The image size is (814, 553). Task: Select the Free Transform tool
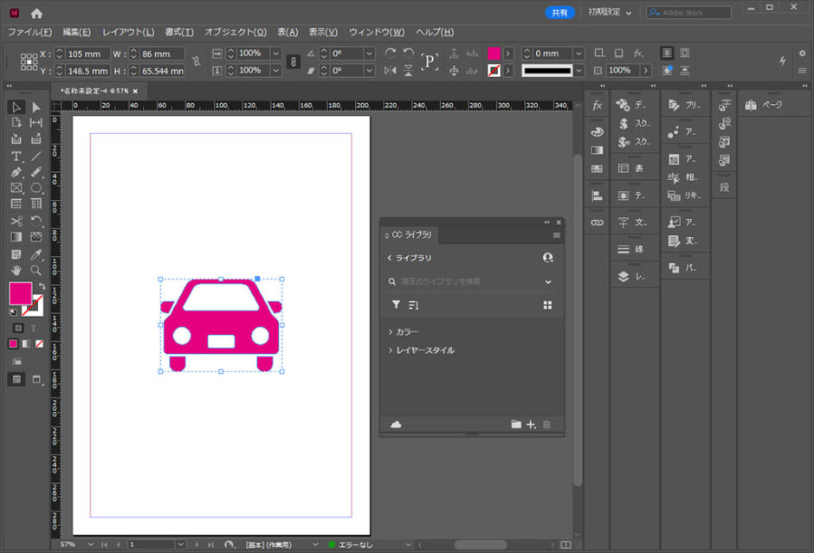click(x=36, y=221)
